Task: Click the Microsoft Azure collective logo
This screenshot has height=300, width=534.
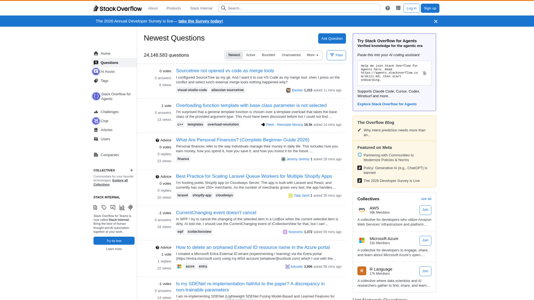Action: pyautogui.click(x=362, y=240)
